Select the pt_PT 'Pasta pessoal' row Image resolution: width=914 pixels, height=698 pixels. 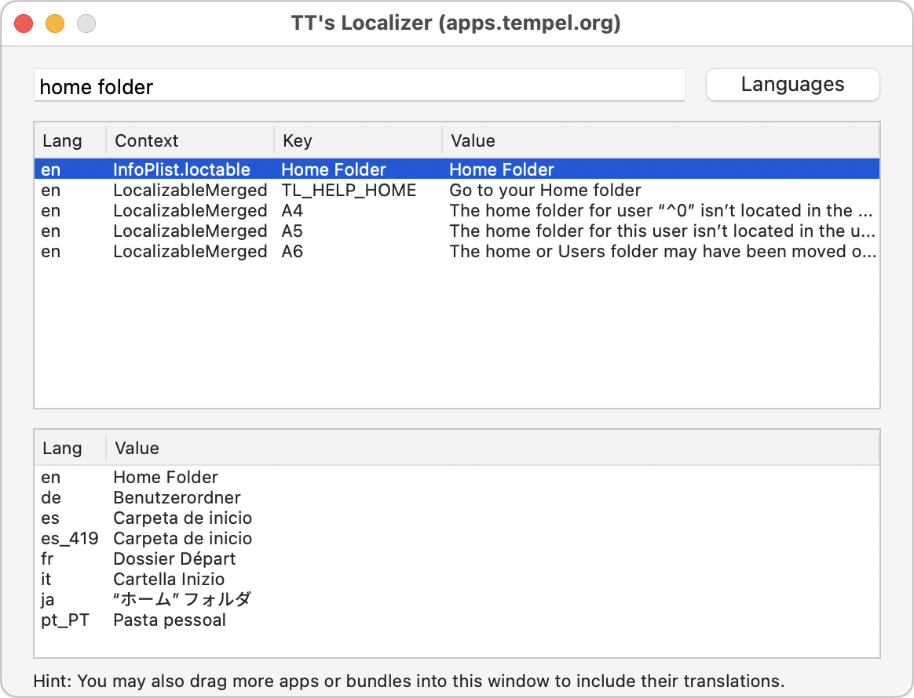[x=170, y=620]
